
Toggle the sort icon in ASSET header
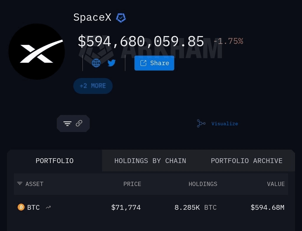coord(20,184)
